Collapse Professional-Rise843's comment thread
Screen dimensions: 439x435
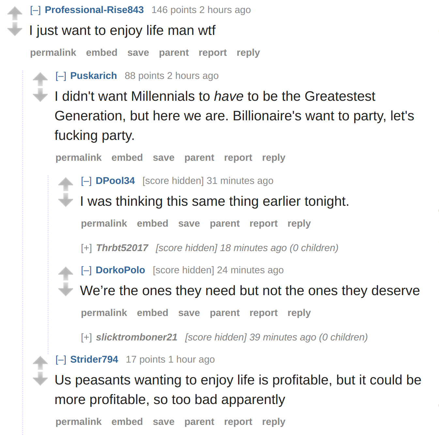pyautogui.click(x=35, y=10)
